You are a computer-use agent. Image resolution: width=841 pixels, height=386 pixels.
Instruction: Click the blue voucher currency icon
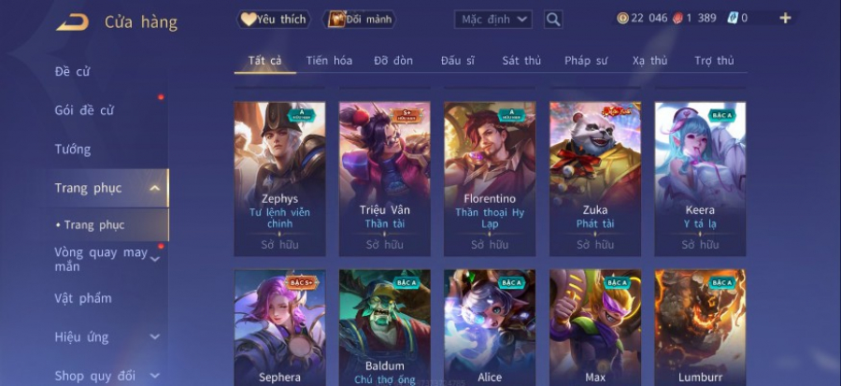coord(733,19)
